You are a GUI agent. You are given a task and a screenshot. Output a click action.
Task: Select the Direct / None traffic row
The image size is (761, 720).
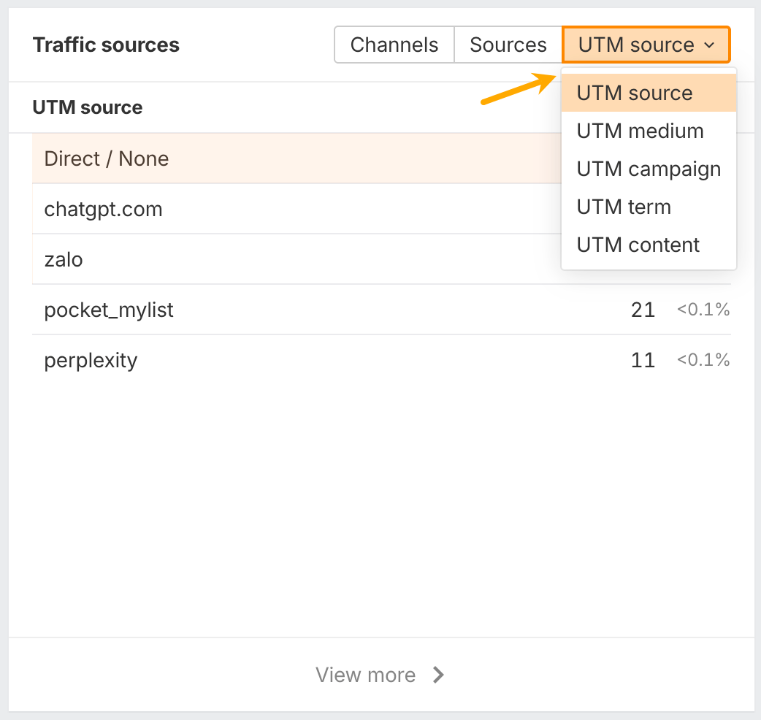[x=106, y=158]
